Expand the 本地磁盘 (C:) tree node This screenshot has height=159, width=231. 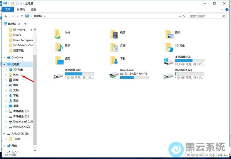pos(6,111)
